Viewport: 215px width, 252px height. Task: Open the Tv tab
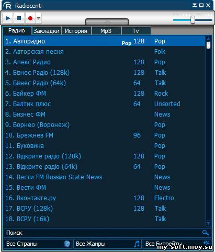click(x=136, y=31)
